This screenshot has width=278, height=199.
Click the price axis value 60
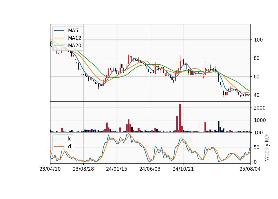point(257,77)
